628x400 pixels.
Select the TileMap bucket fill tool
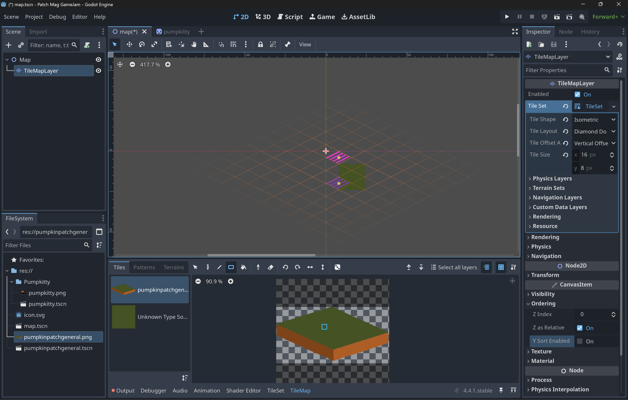coord(243,267)
